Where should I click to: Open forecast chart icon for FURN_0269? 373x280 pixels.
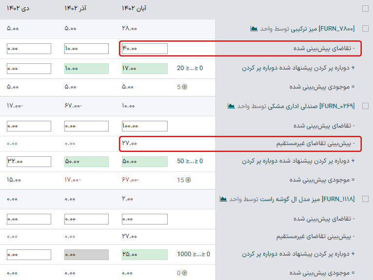[231, 106]
